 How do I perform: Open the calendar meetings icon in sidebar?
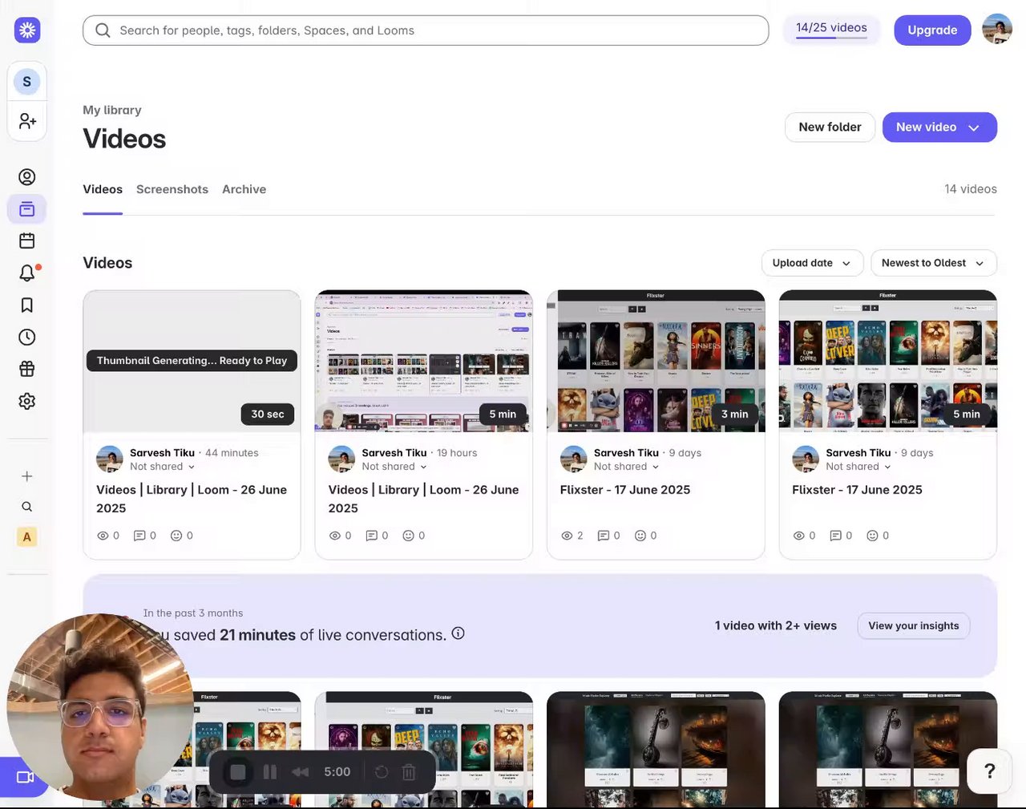(27, 241)
